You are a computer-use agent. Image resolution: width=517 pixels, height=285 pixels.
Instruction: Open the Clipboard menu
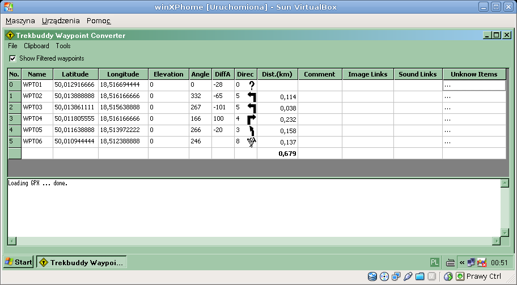coord(36,46)
